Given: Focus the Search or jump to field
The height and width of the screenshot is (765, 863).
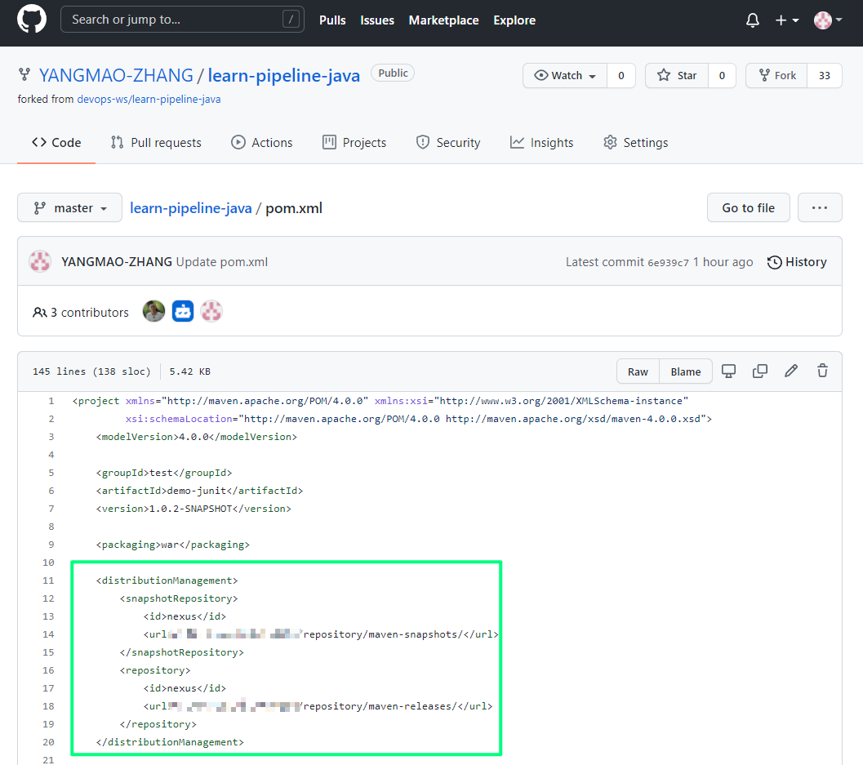Looking at the screenshot, I should point(182,20).
